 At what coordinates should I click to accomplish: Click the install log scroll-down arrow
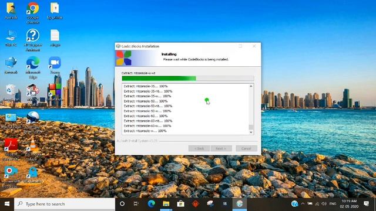click(251, 132)
